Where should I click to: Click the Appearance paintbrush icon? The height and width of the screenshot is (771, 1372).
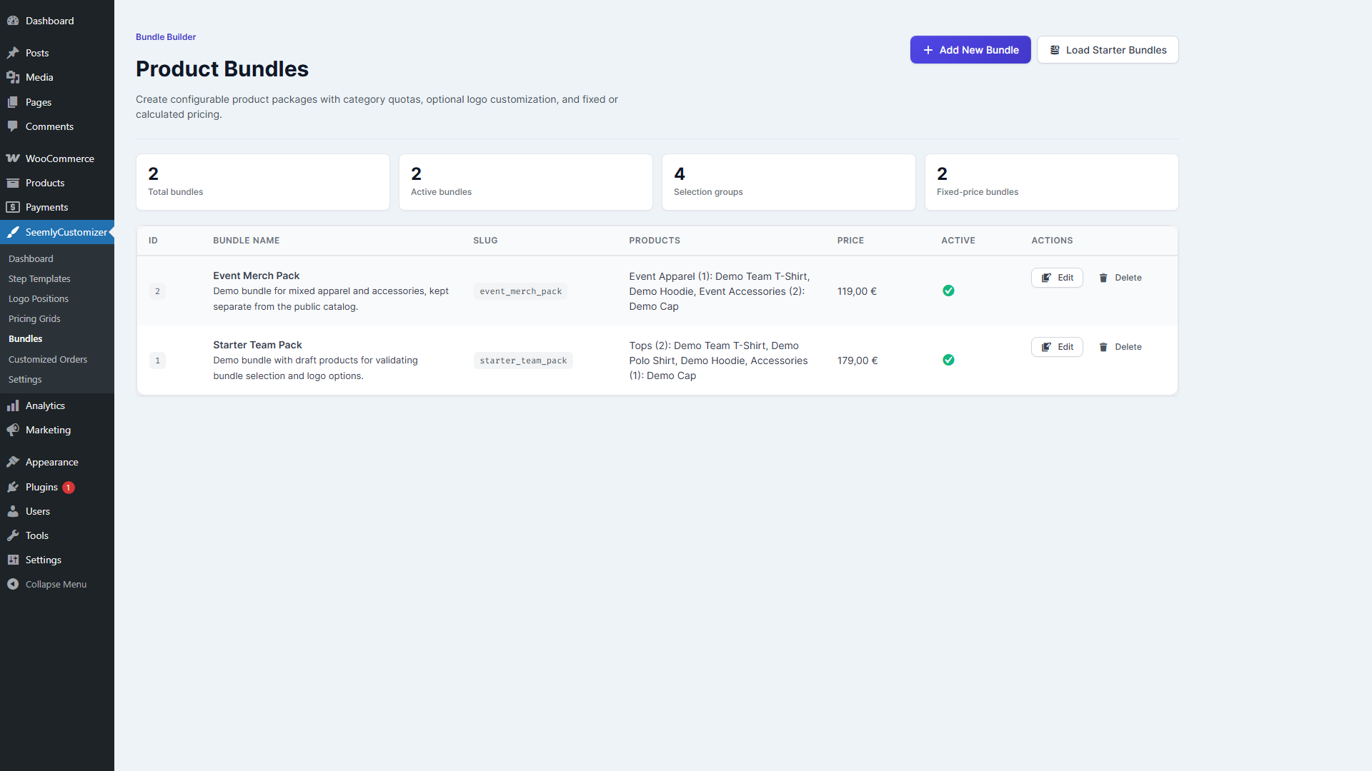(13, 462)
